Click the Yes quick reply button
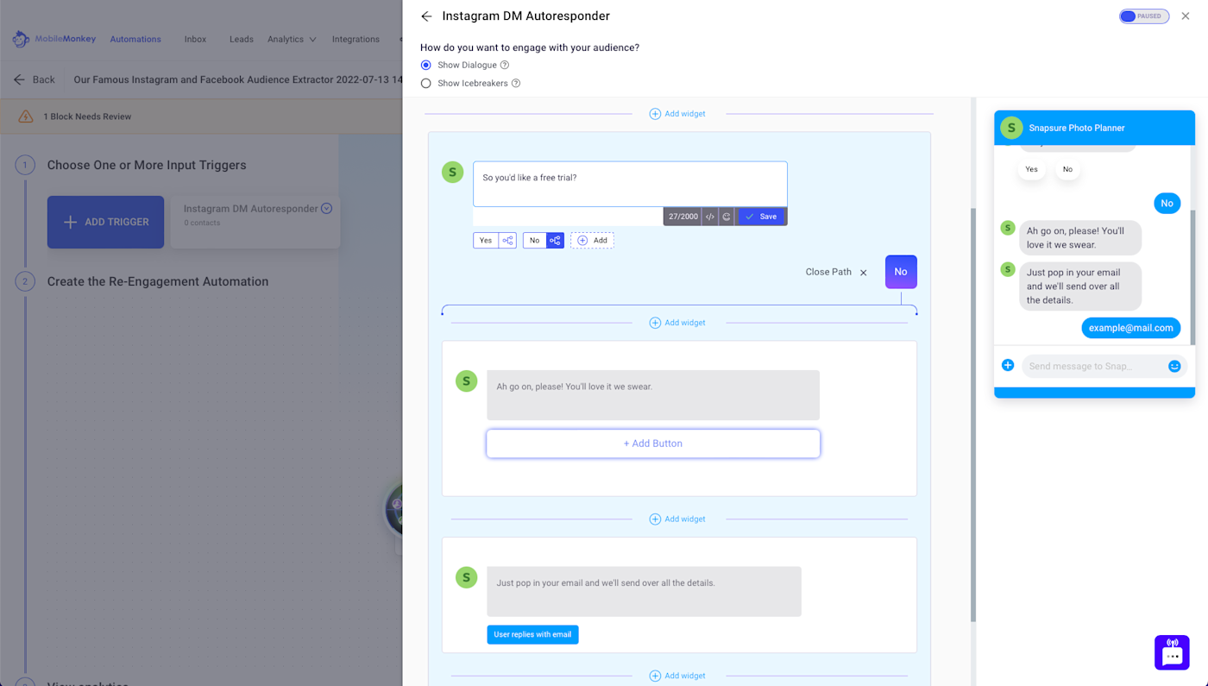The width and height of the screenshot is (1208, 686). pyautogui.click(x=486, y=241)
